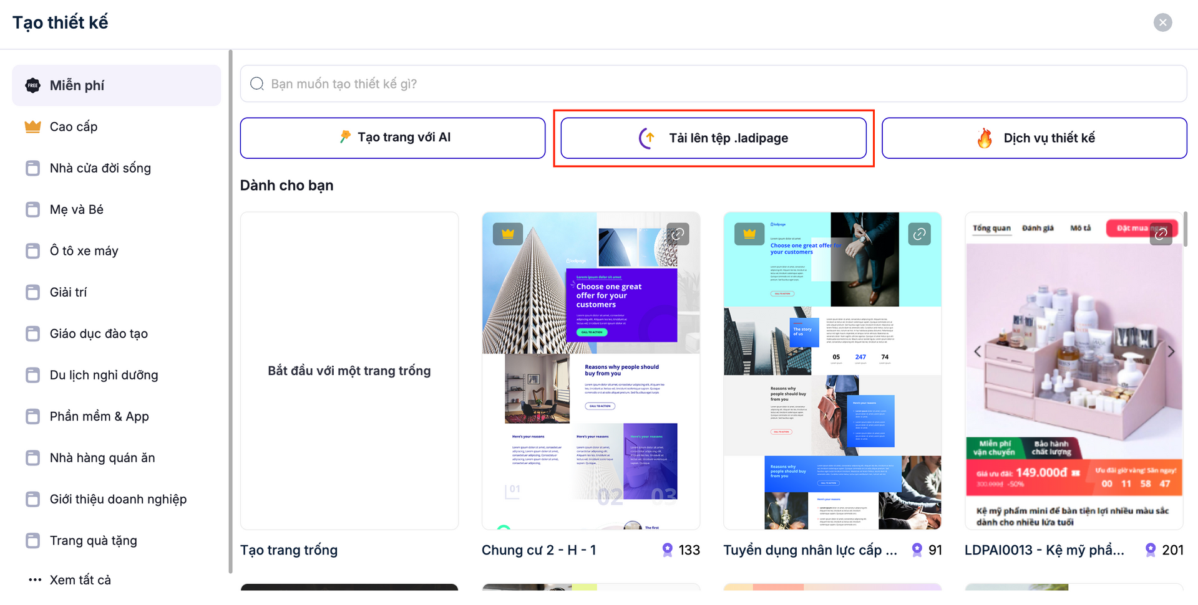This screenshot has width=1198, height=605.
Task: Click the search magnifier icon
Action: tap(257, 84)
